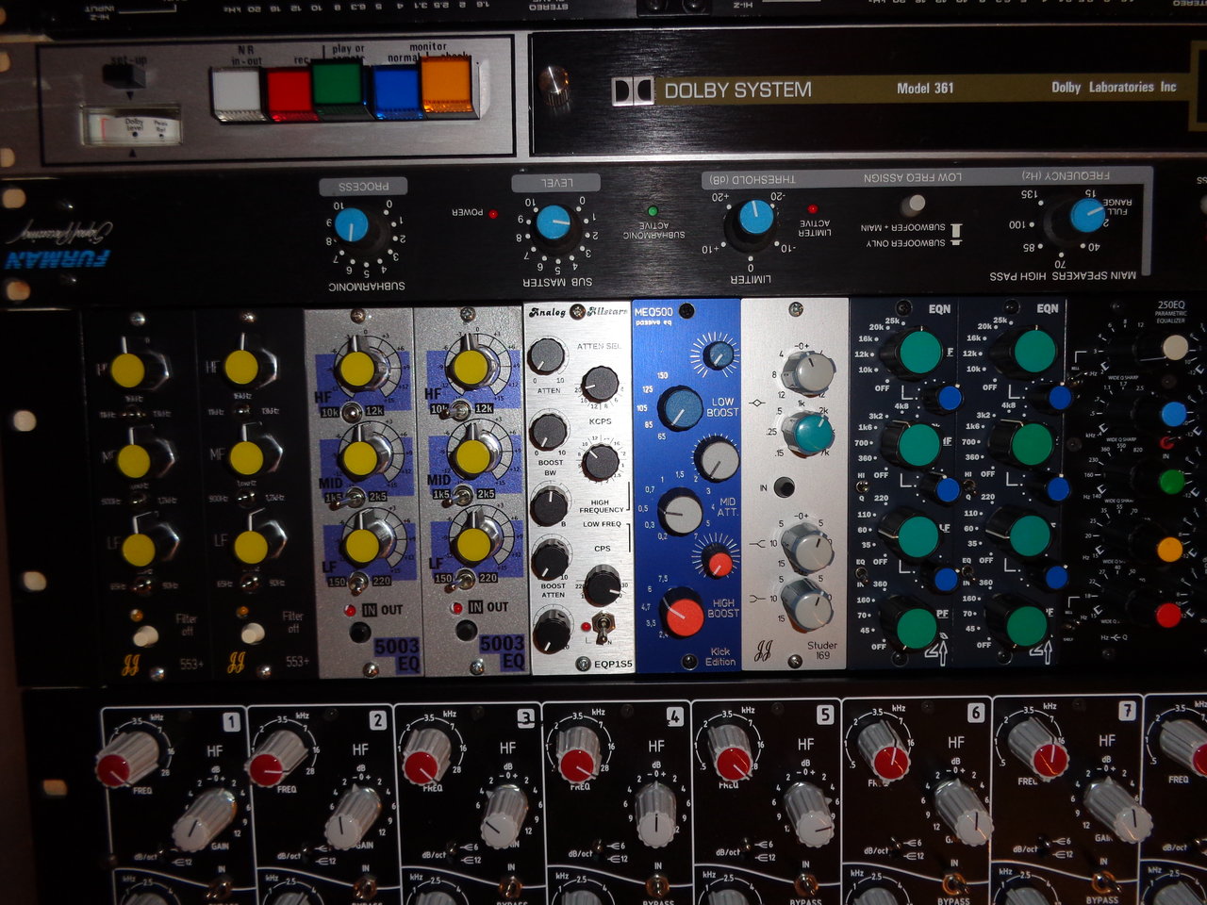Click the Furman Subharmonic Process knob
This screenshot has height=905, width=1207.
click(x=352, y=225)
